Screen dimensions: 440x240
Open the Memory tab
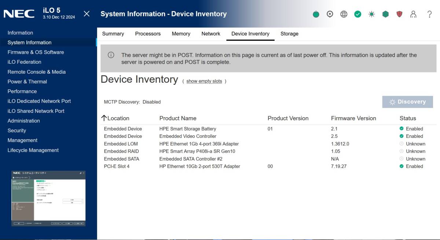[181, 34]
